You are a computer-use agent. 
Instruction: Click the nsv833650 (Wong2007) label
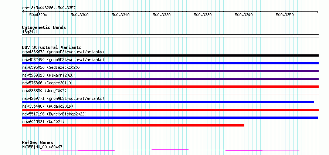click(44, 91)
